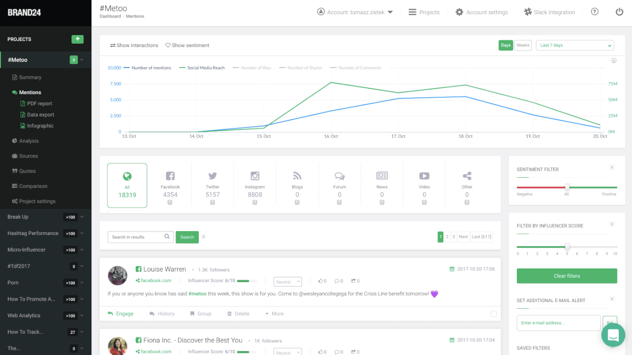Open Comparison in the sidebar
Screen dimensions: 632x355
point(30,186)
